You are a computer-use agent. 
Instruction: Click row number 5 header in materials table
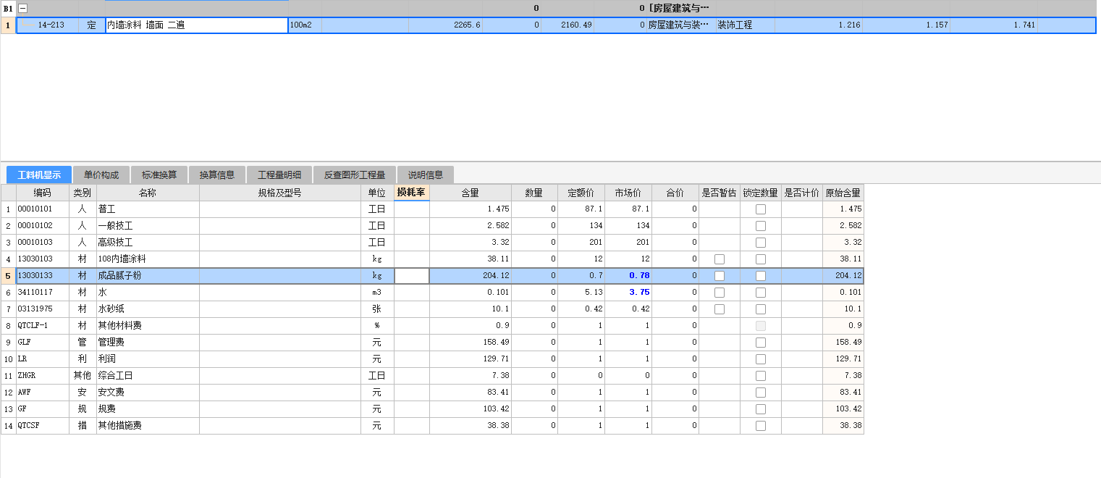coord(8,276)
